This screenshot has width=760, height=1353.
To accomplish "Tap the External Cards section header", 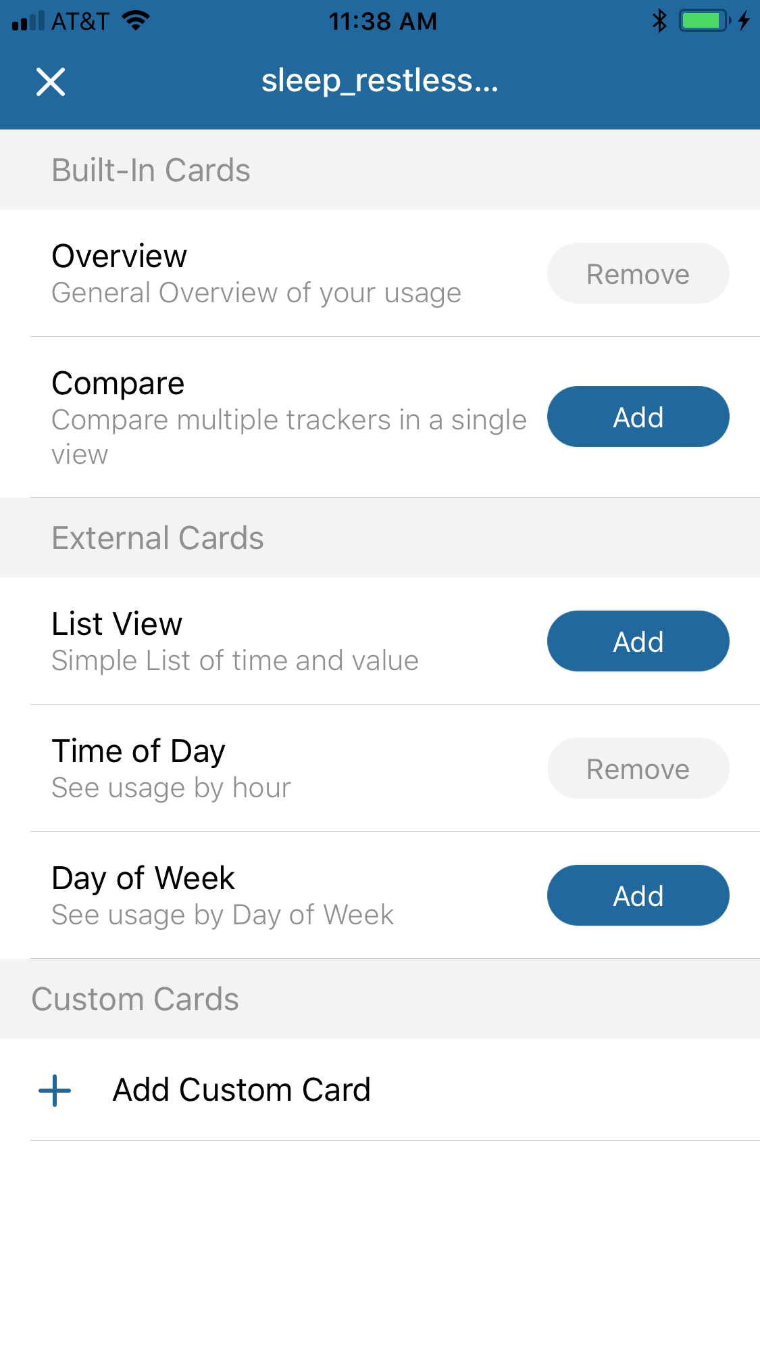I will point(157,538).
